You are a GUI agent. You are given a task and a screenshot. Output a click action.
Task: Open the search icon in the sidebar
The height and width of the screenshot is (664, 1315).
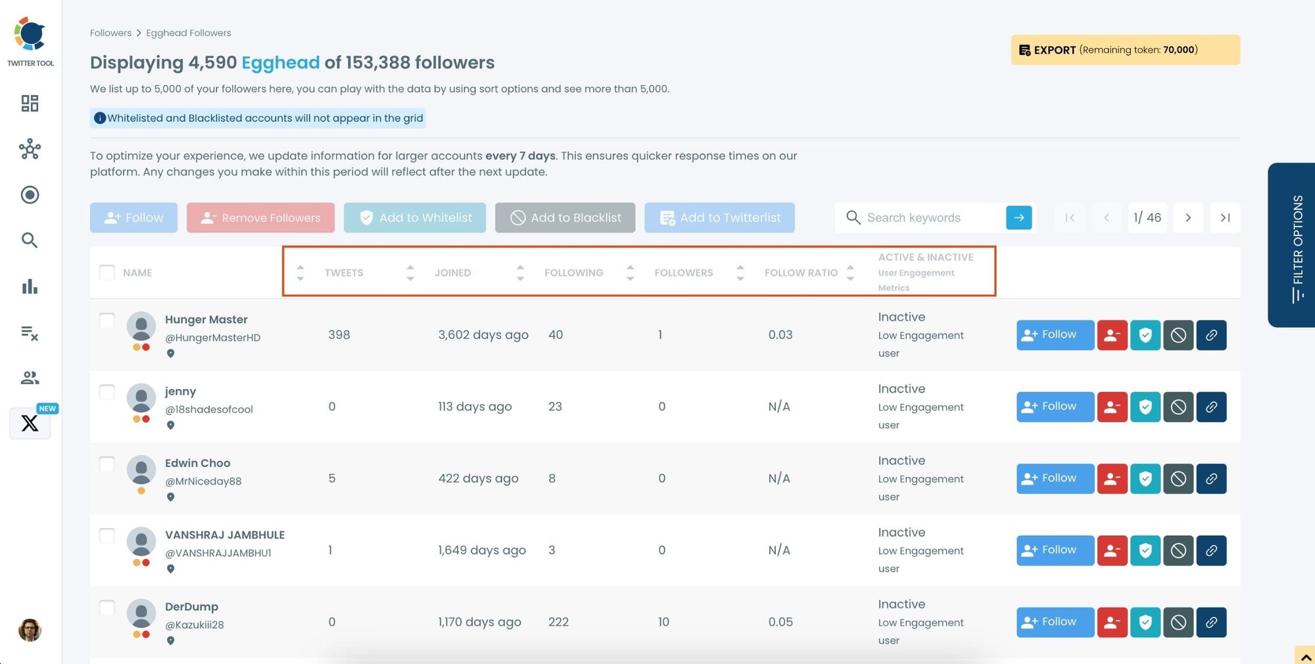click(30, 240)
